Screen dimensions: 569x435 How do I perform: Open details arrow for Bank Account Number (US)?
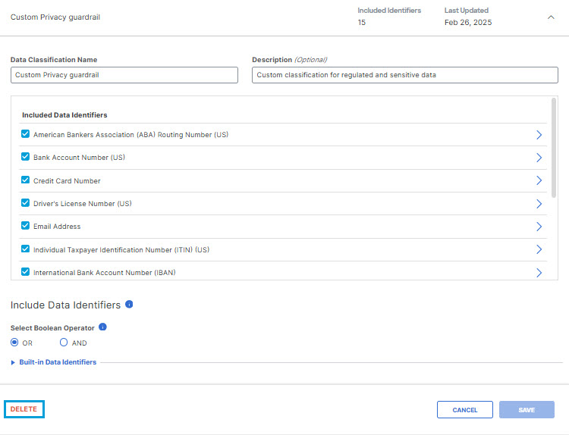(x=539, y=158)
